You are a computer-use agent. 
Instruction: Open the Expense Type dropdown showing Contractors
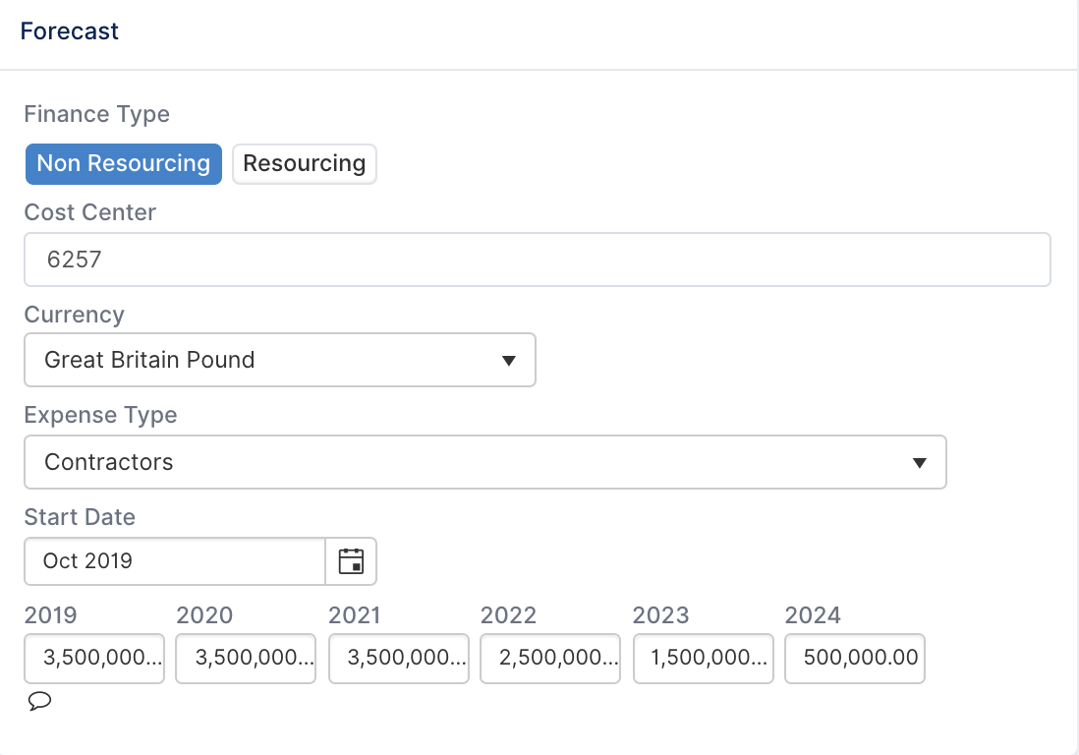[x=485, y=462]
